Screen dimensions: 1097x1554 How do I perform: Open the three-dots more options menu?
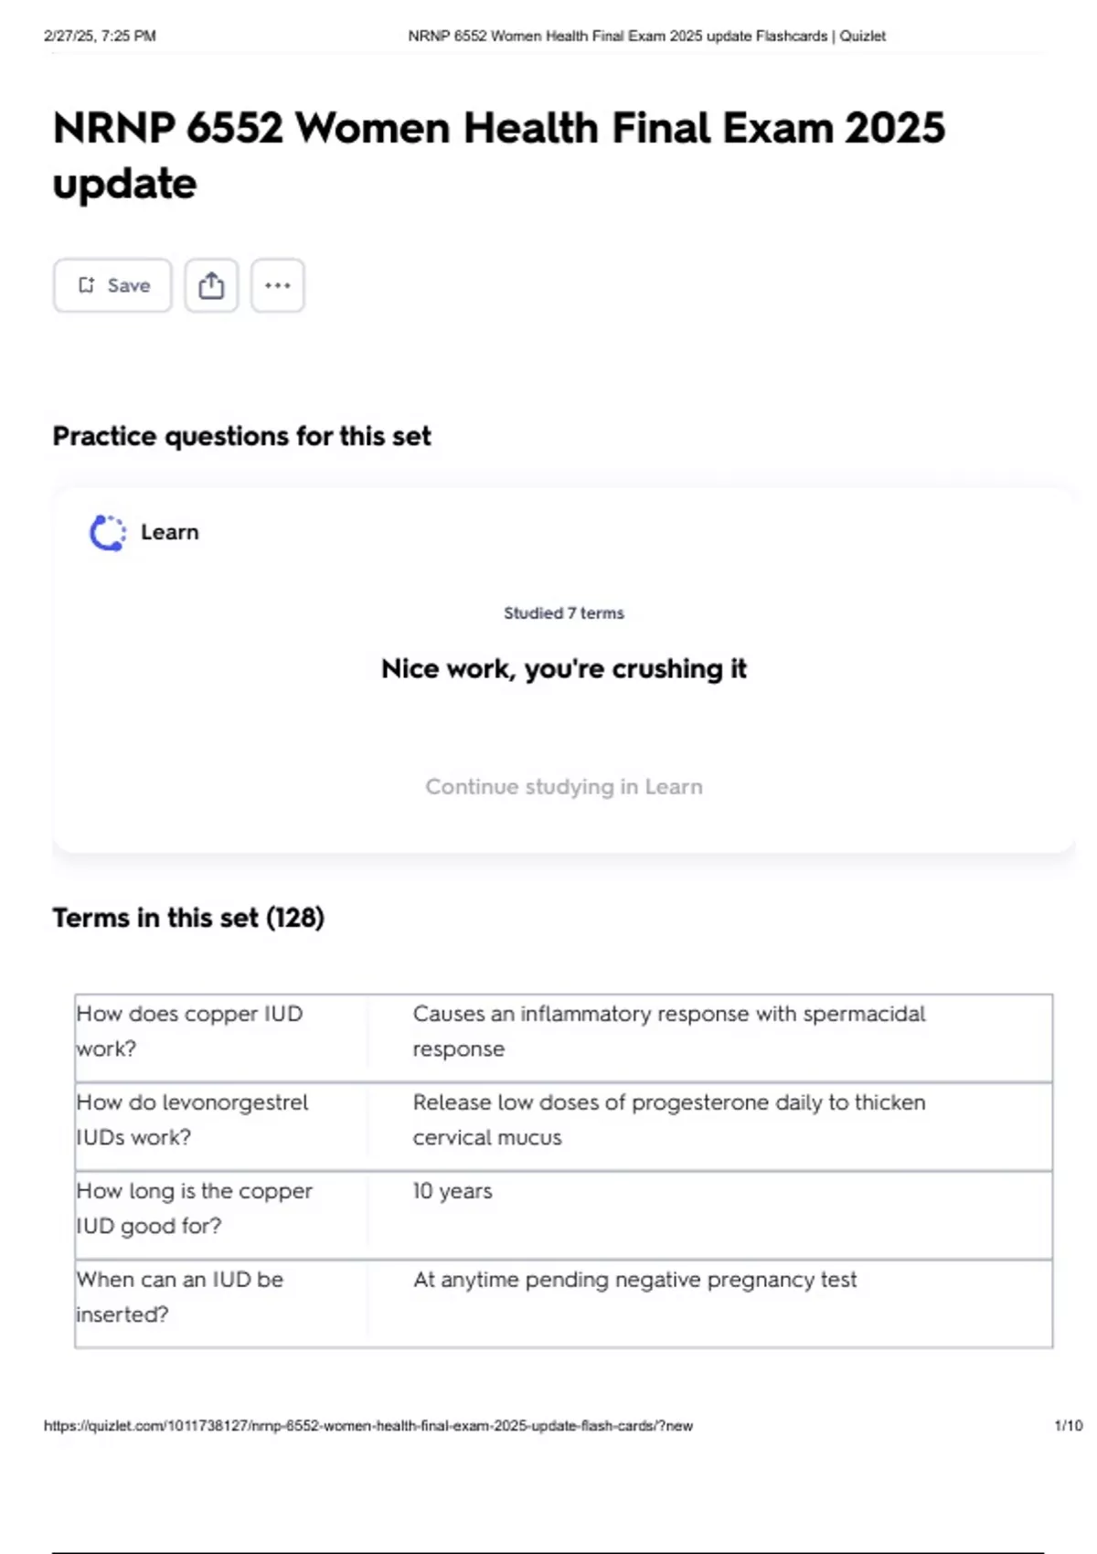point(278,285)
